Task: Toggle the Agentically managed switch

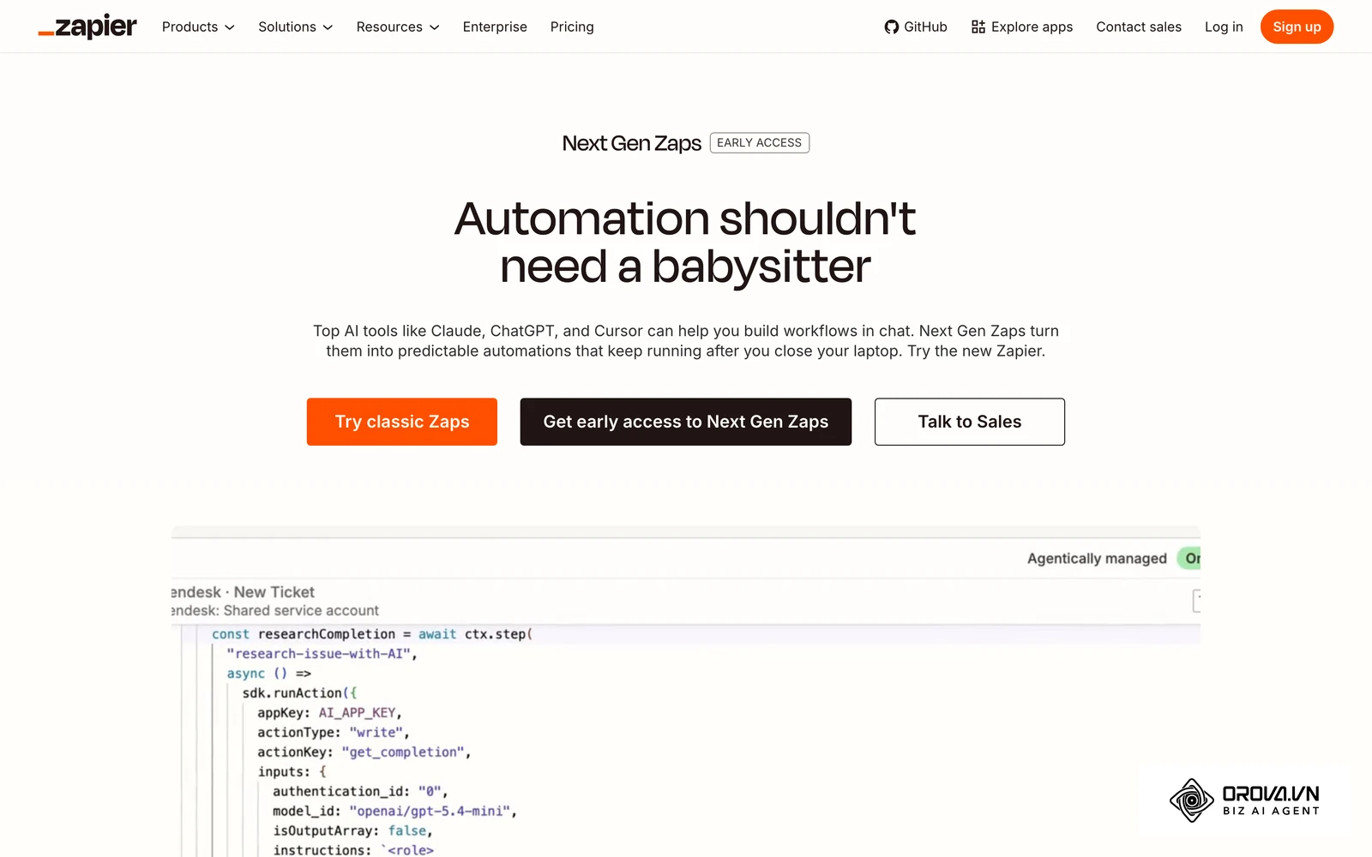Action: 1189,559
